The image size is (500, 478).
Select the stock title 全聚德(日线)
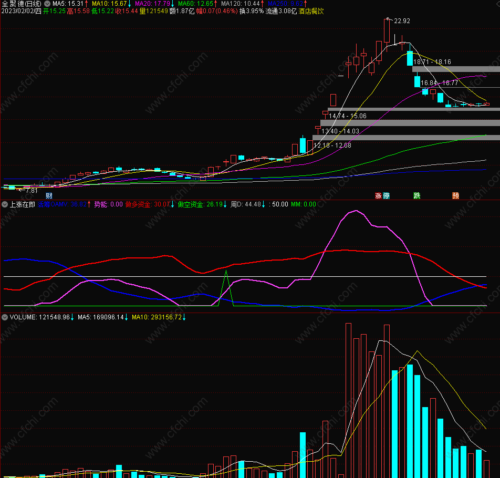(x=22, y=4)
